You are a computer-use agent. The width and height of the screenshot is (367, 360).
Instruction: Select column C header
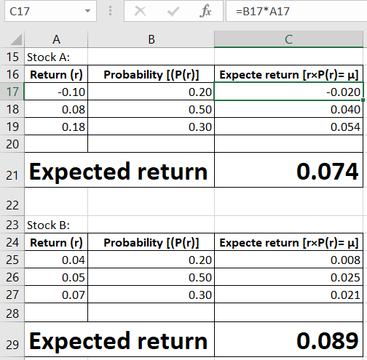pyautogui.click(x=288, y=39)
